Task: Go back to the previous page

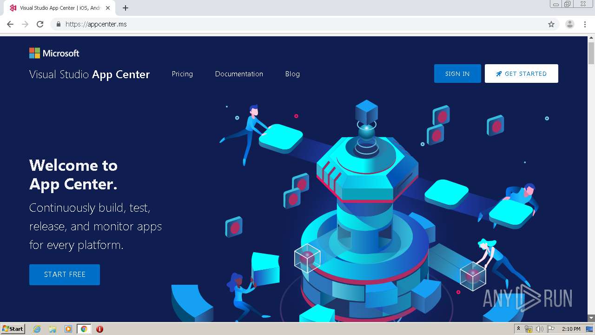Action: (10, 24)
